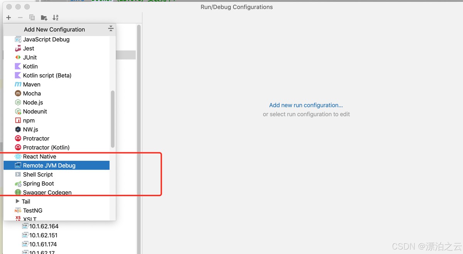
Task: Click the configuration type list scrollbar
Action: pos(113,119)
